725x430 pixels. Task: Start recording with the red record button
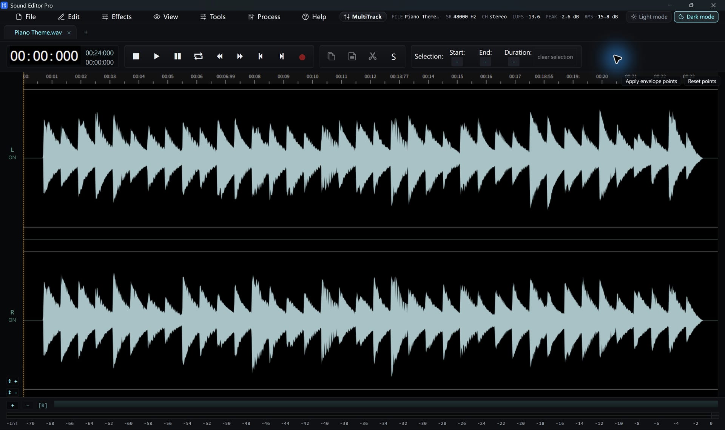tap(302, 57)
